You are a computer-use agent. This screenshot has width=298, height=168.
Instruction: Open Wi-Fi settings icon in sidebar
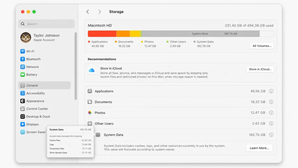[x=23, y=51]
